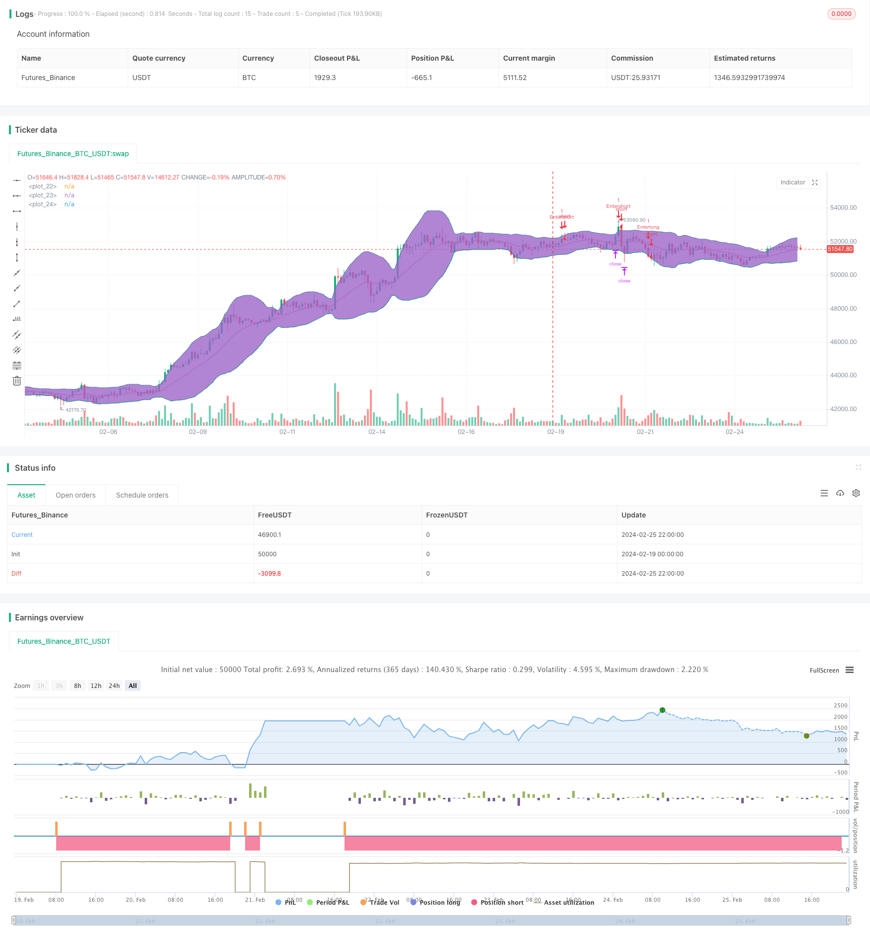Click the chart fullscreen arrows icon

815,183
